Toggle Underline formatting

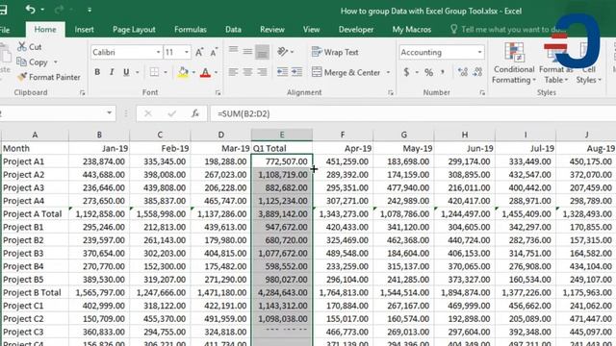click(x=126, y=72)
